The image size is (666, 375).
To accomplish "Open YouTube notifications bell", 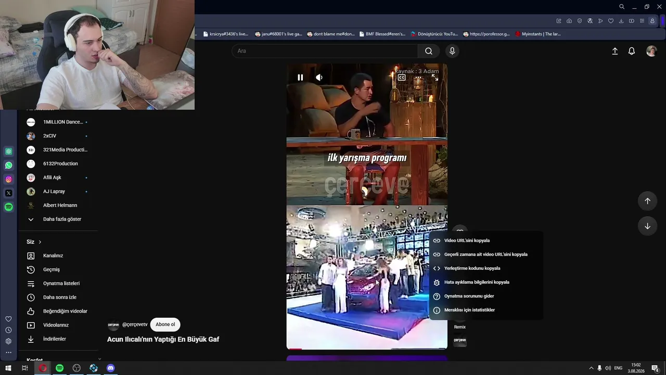I will click(632, 51).
